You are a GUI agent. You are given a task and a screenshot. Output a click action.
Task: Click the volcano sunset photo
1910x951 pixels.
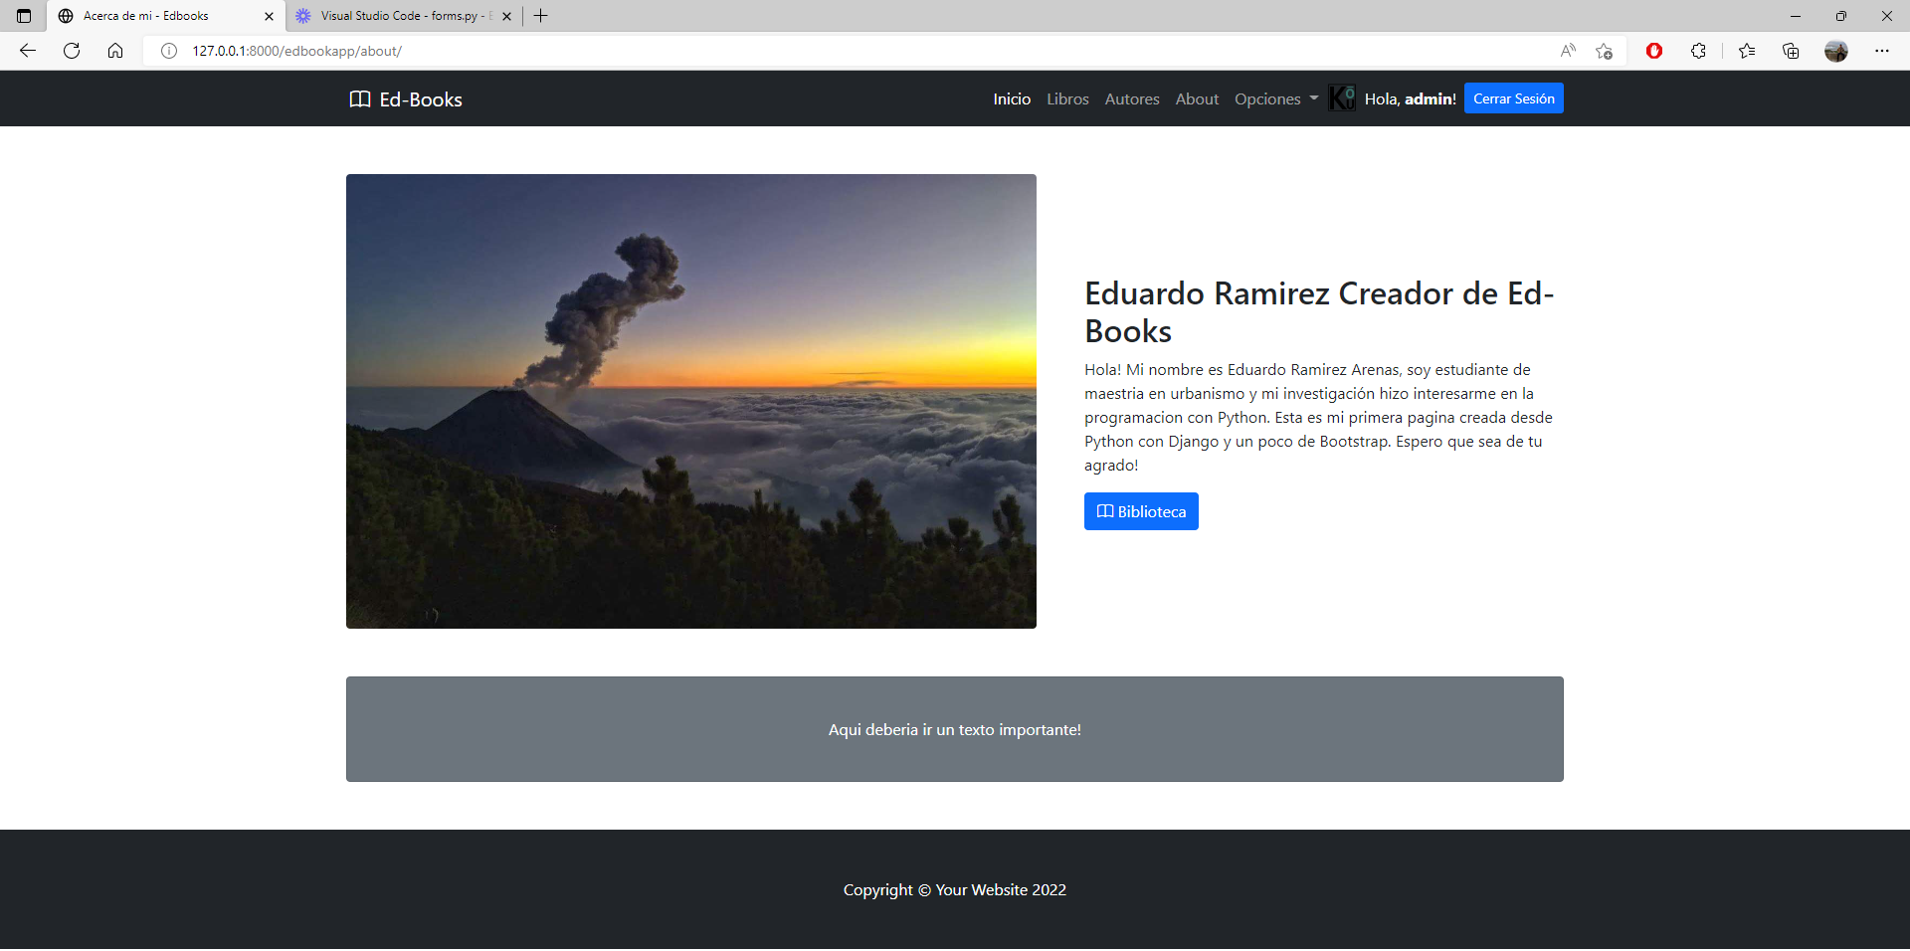point(691,401)
